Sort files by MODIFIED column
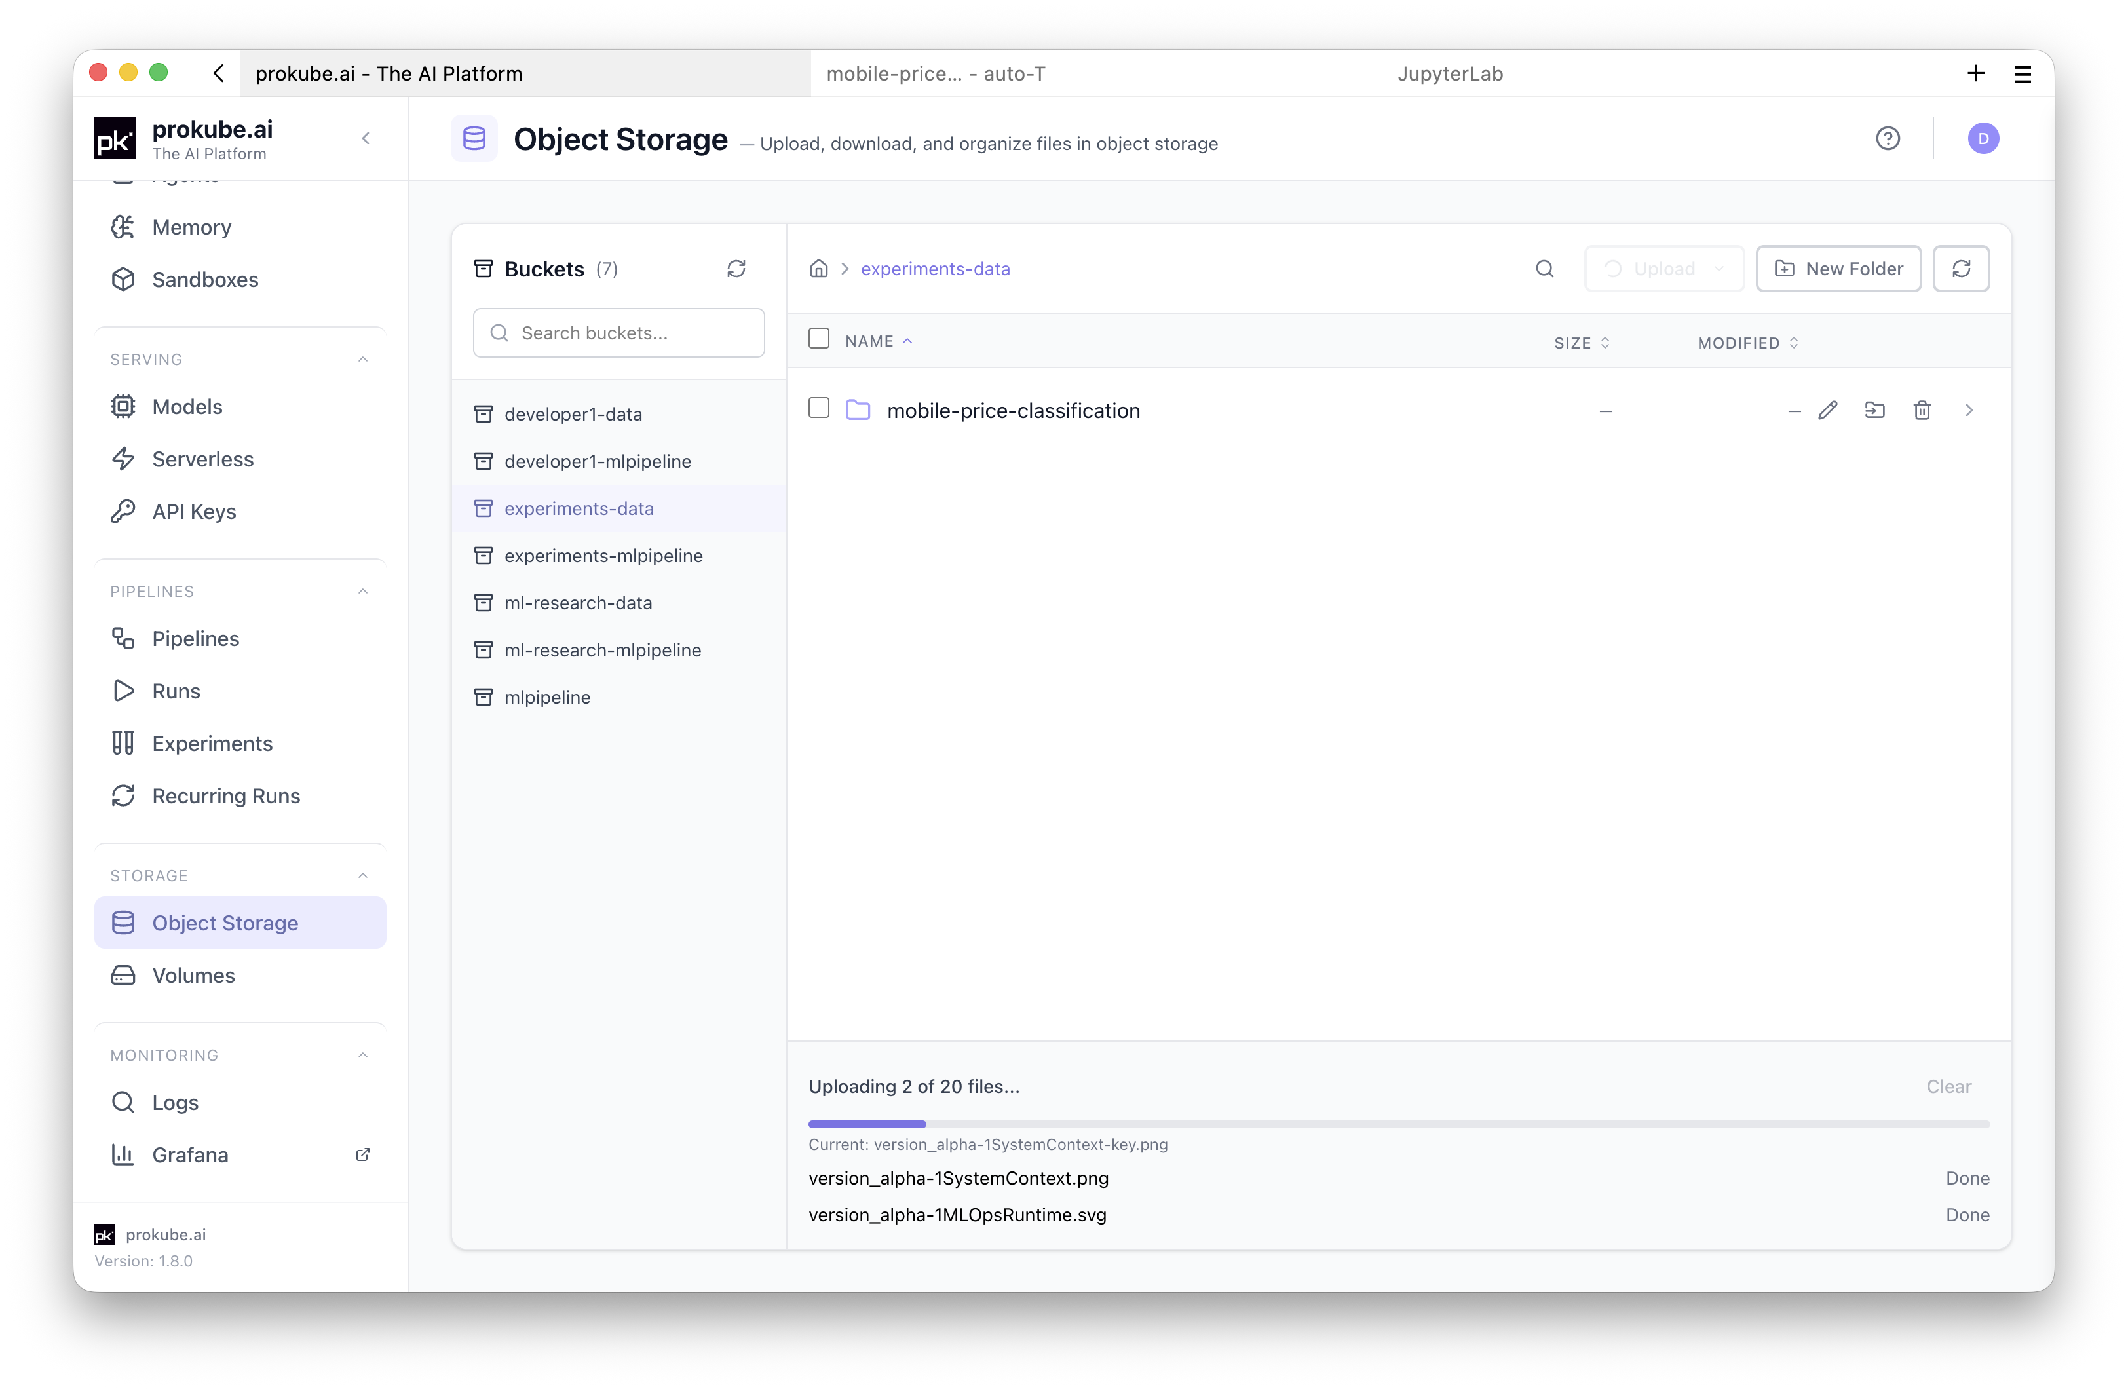Image resolution: width=2128 pixels, height=1389 pixels. (x=1747, y=343)
